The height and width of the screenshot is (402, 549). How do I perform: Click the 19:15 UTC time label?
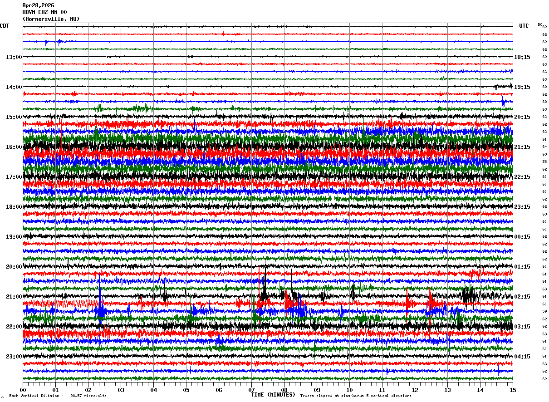(x=522, y=87)
